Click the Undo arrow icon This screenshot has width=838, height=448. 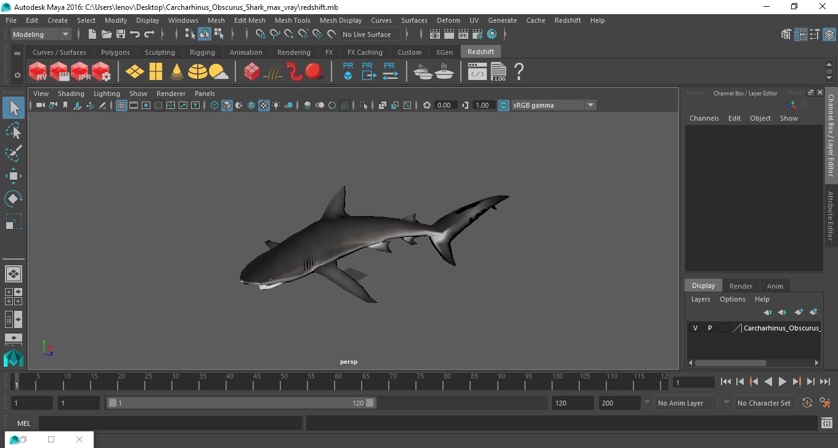[135, 34]
